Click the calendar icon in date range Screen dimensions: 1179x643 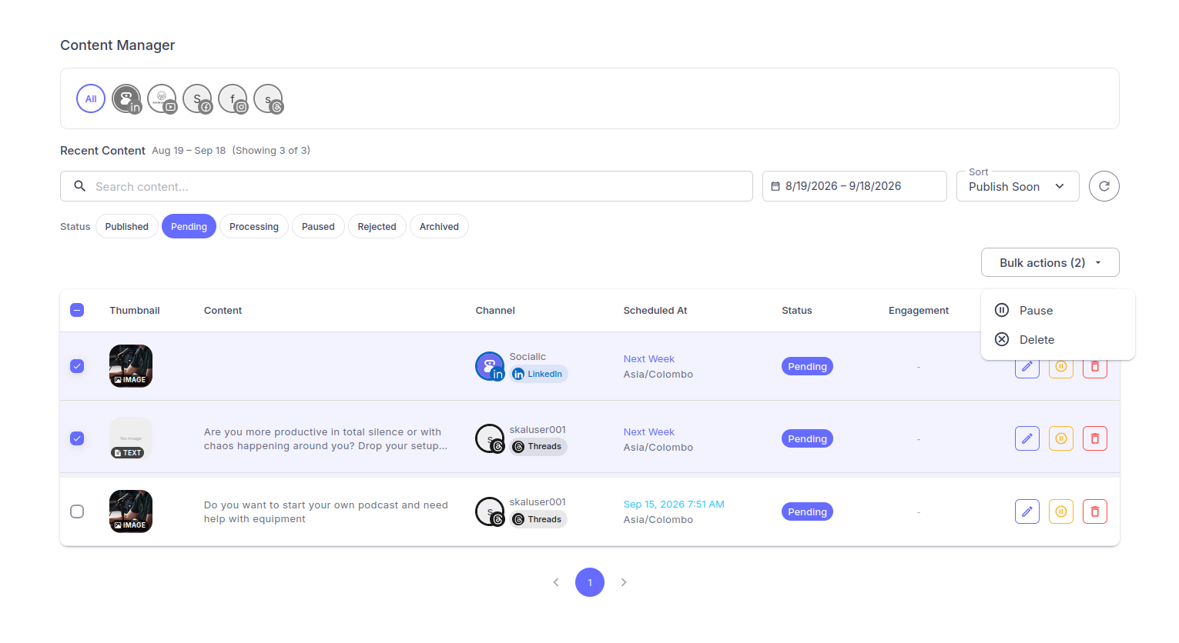pos(775,186)
